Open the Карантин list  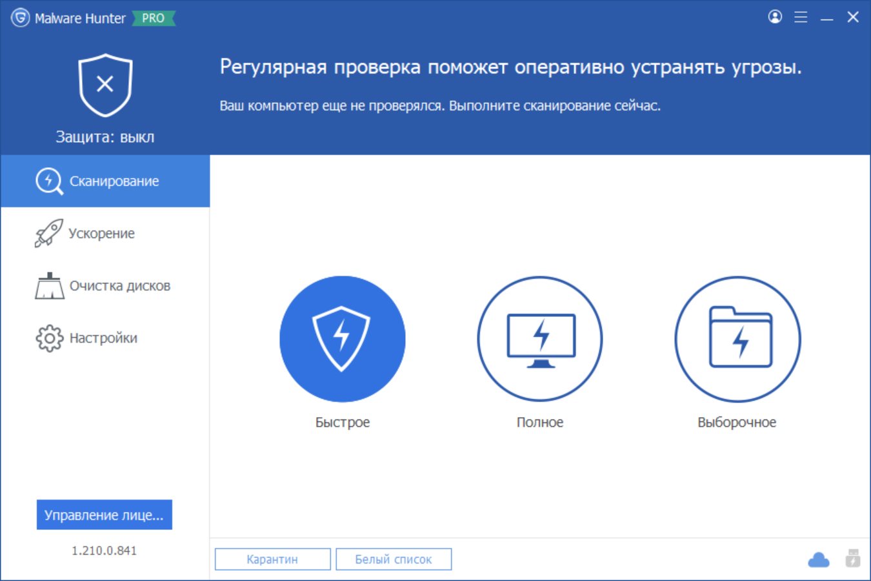click(272, 559)
